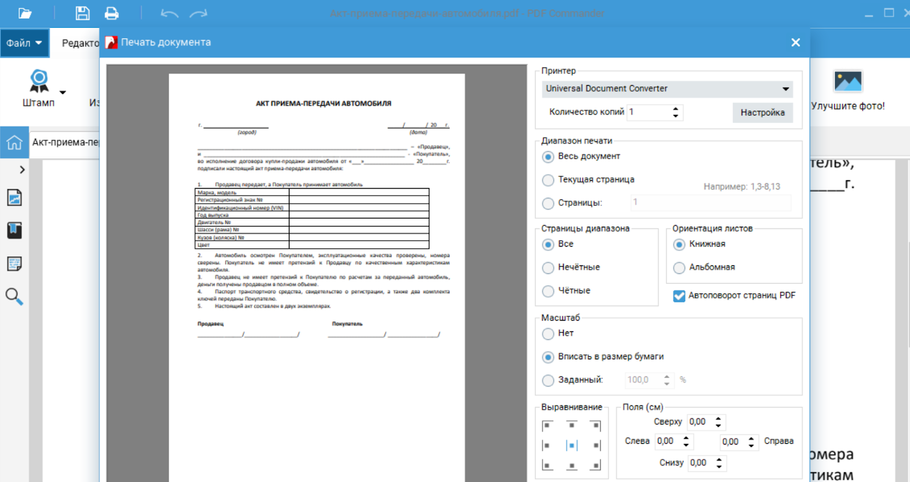The width and height of the screenshot is (910, 482).
Task: Click the printer icon in the title bar
Action: 112,13
